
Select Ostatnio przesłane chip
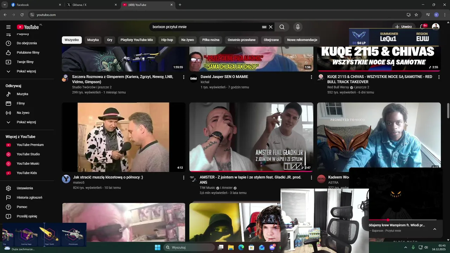pos(242,40)
